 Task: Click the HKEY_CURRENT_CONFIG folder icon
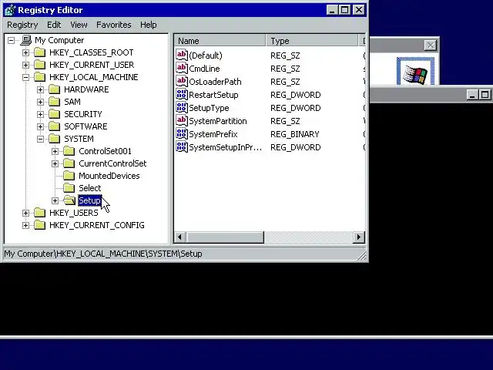coord(39,225)
